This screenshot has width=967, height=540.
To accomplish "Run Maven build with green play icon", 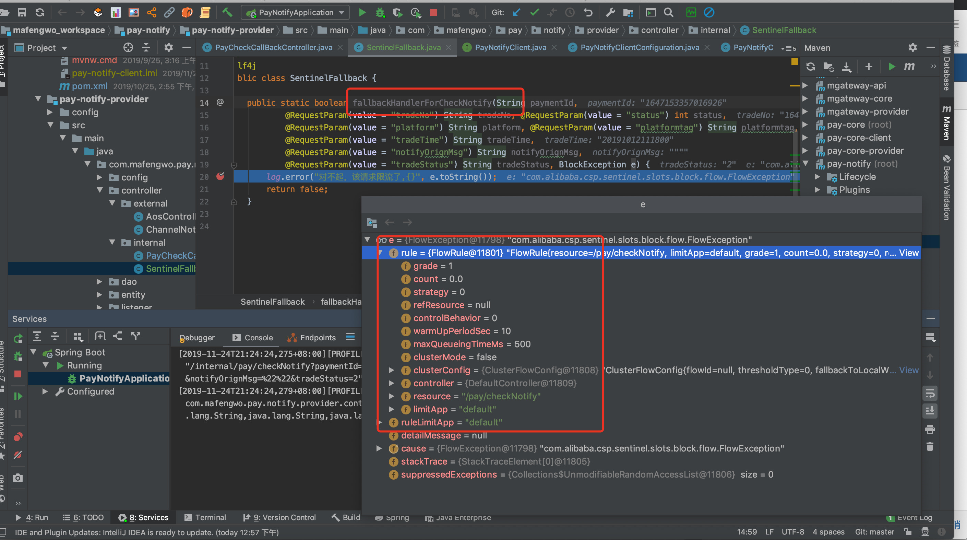I will click(x=892, y=67).
